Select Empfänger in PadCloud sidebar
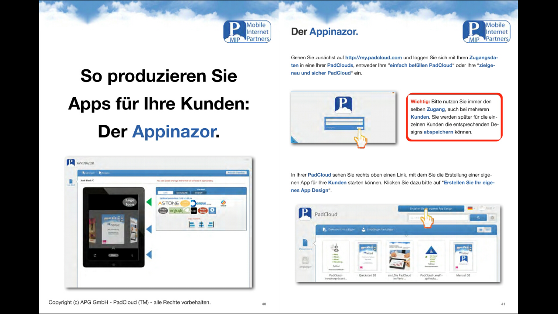Screen dimensions: 558x314 305,262
